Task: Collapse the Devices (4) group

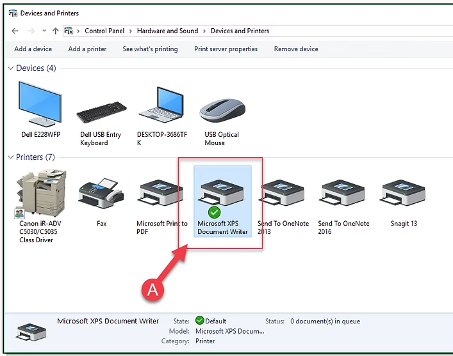Action: click(10, 68)
